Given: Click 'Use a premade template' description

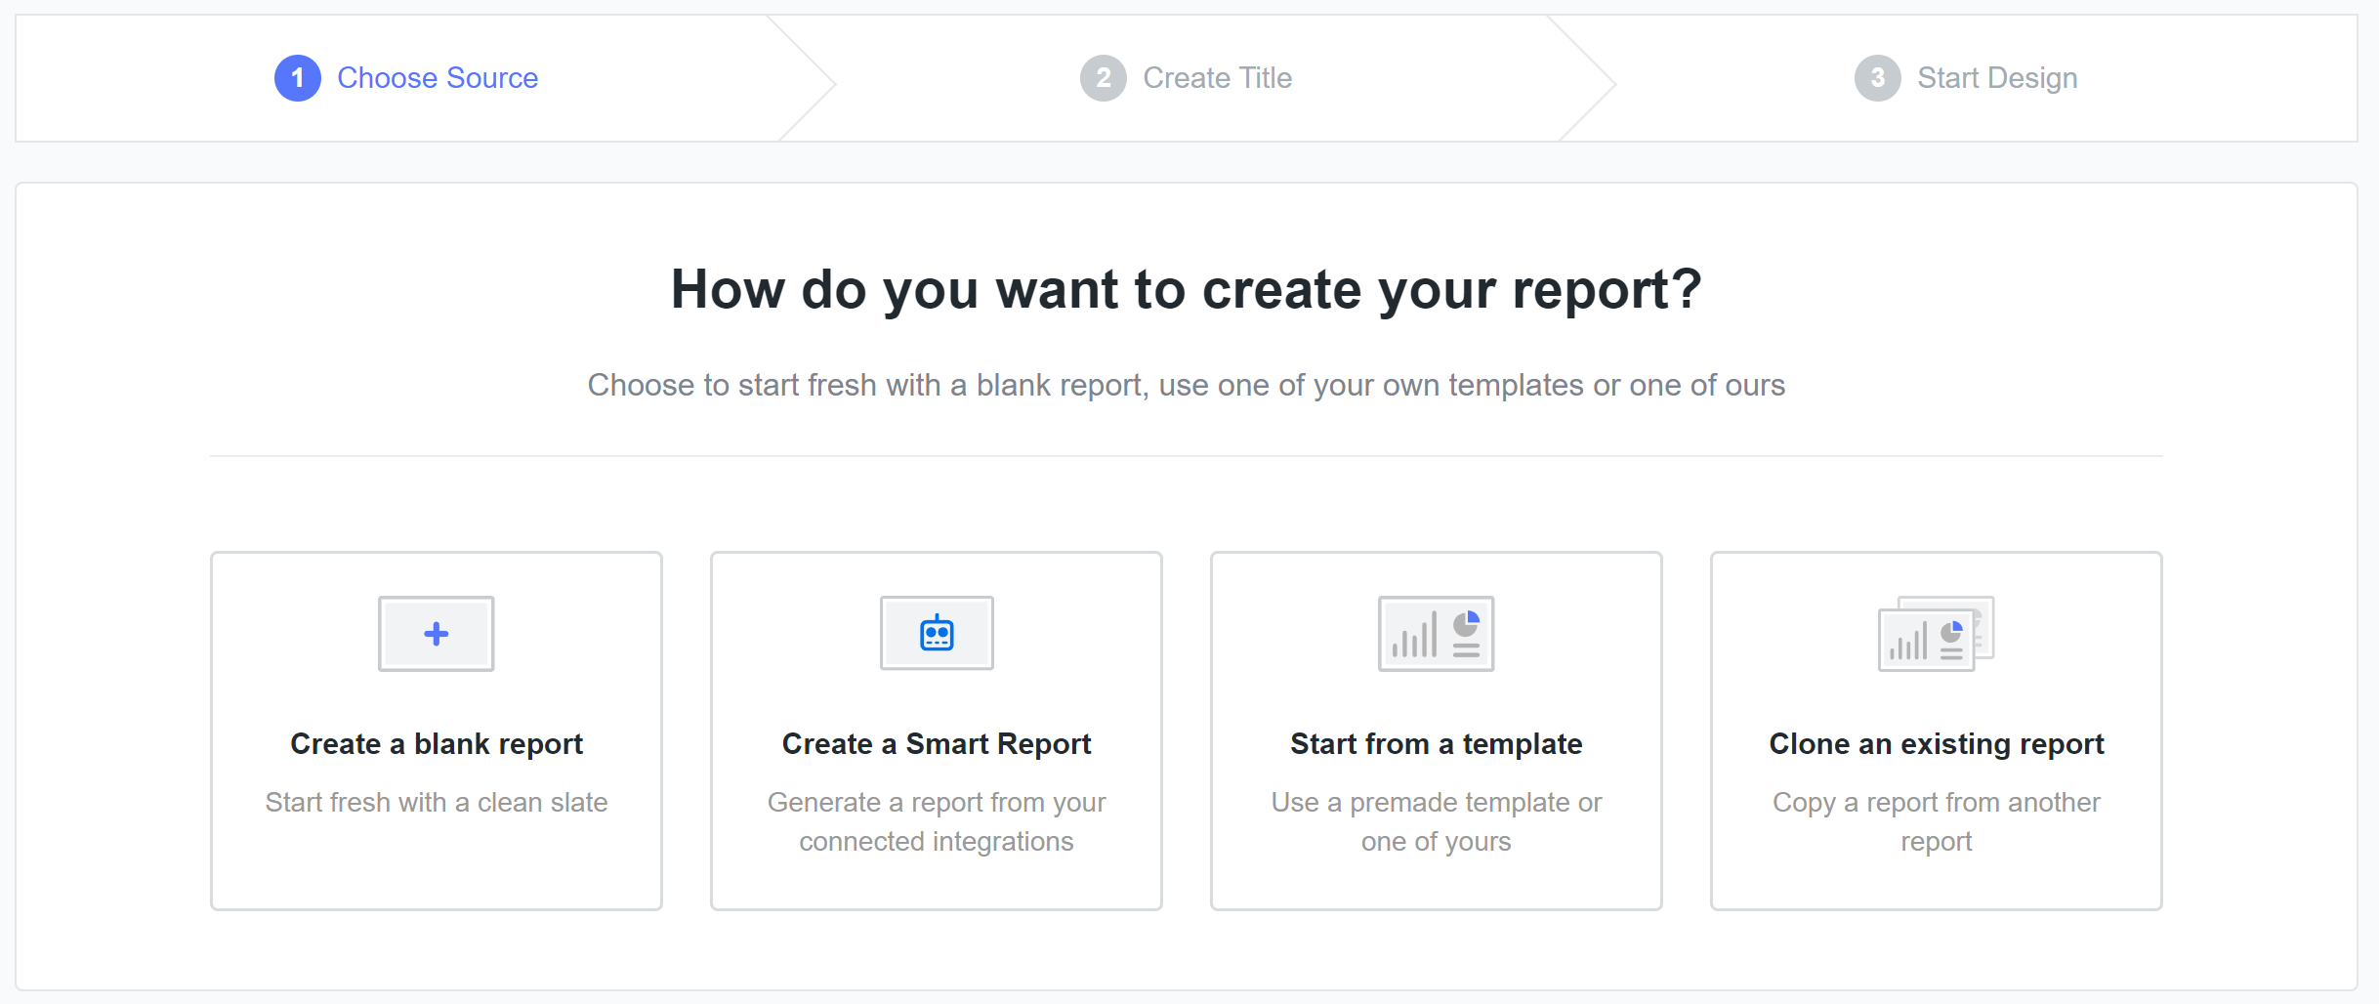Looking at the screenshot, I should (x=1436, y=821).
